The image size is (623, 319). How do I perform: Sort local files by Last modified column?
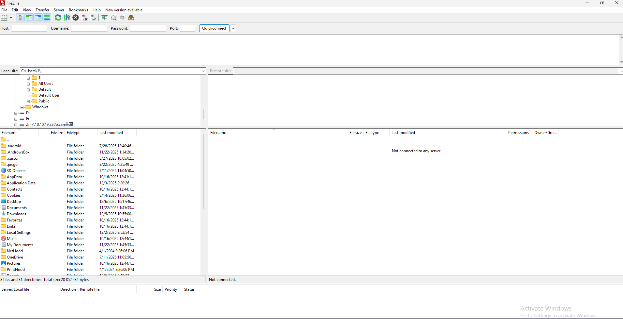click(117, 133)
